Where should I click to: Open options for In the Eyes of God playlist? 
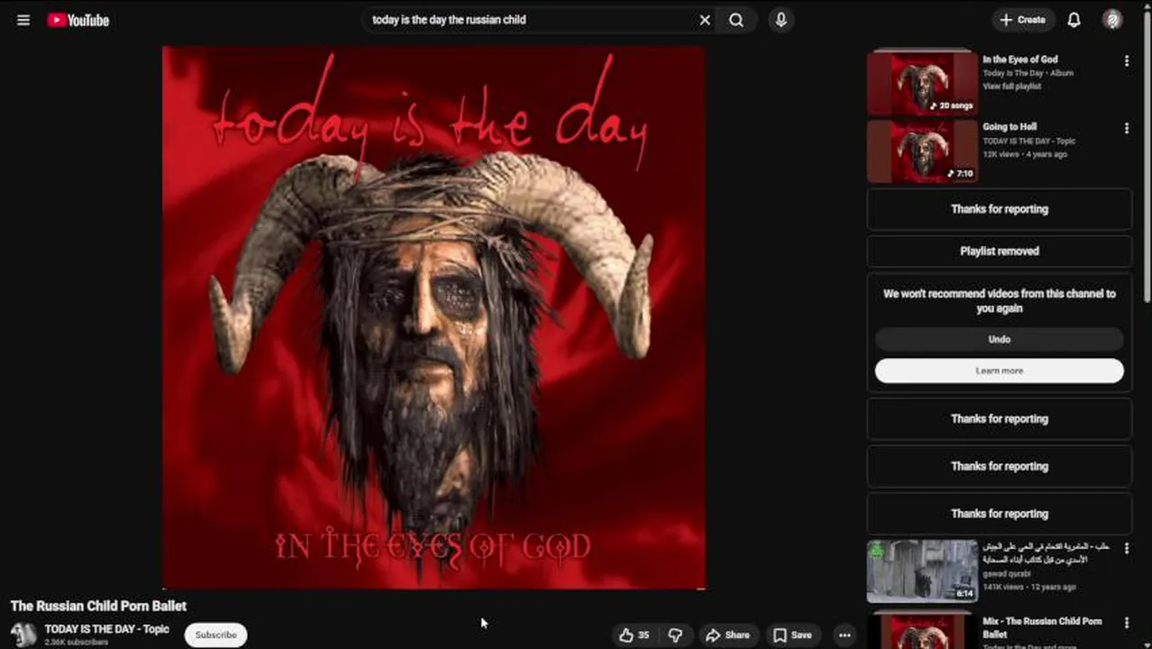[x=1126, y=61]
